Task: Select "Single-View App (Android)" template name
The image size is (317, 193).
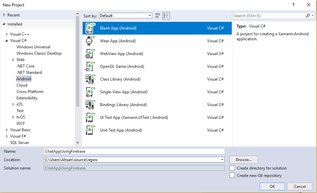Action: 124,92
